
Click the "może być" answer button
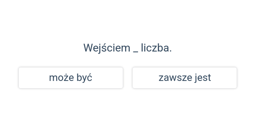tap(70, 78)
